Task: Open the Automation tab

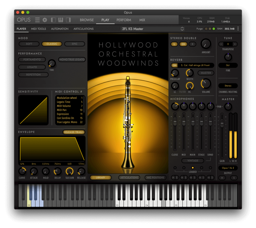Action: [60, 29]
